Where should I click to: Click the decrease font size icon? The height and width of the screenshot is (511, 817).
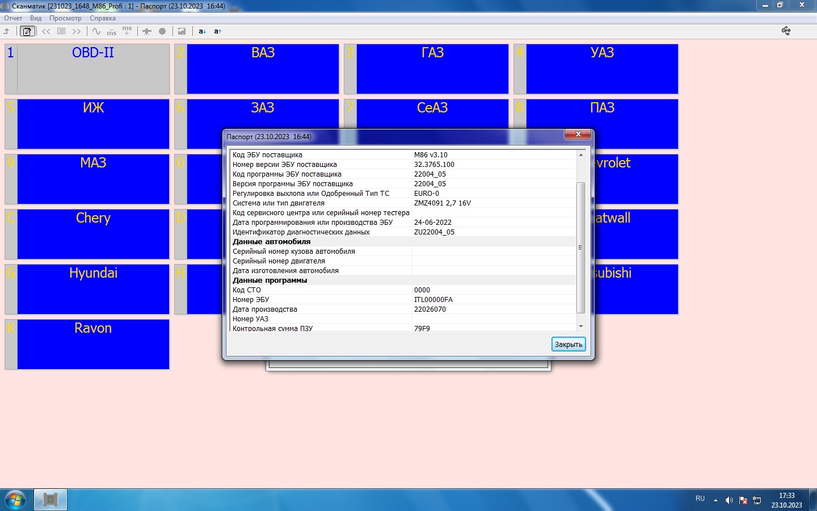[x=202, y=31]
